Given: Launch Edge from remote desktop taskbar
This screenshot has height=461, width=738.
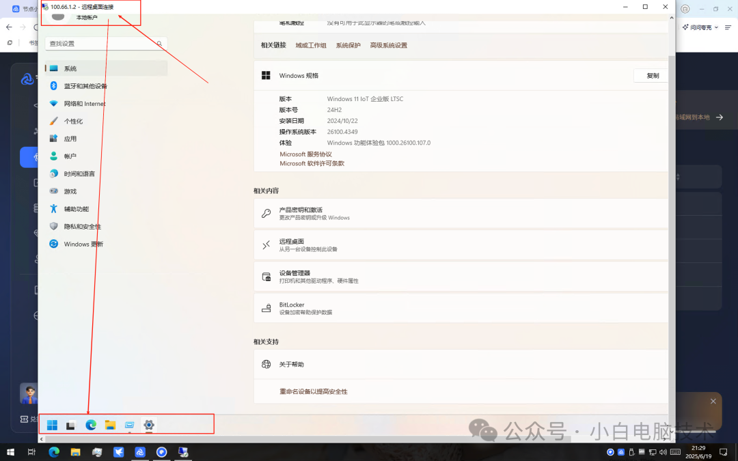Looking at the screenshot, I should point(91,425).
